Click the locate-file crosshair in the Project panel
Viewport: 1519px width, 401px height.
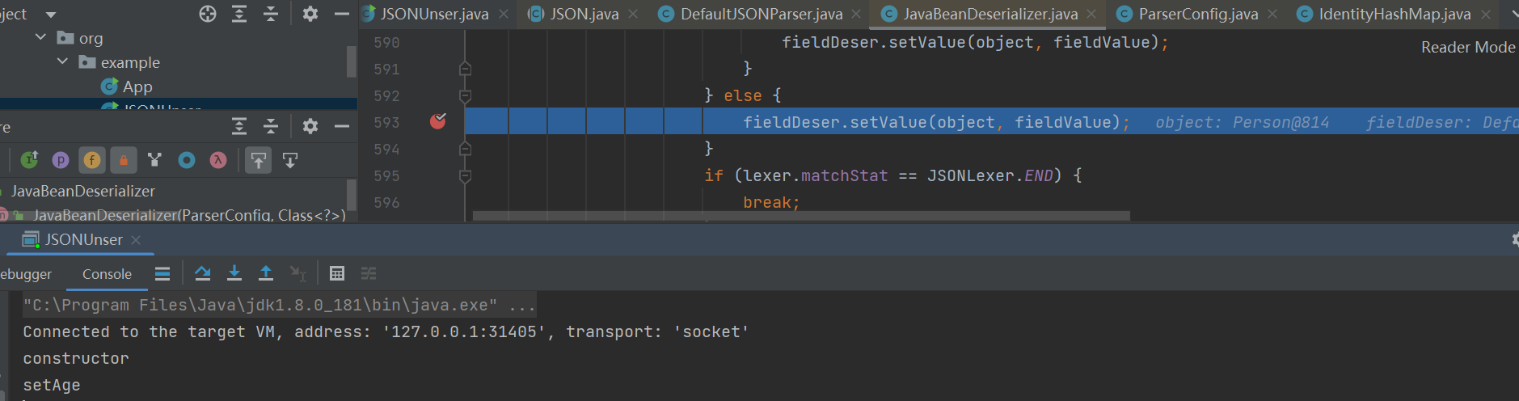pos(208,14)
